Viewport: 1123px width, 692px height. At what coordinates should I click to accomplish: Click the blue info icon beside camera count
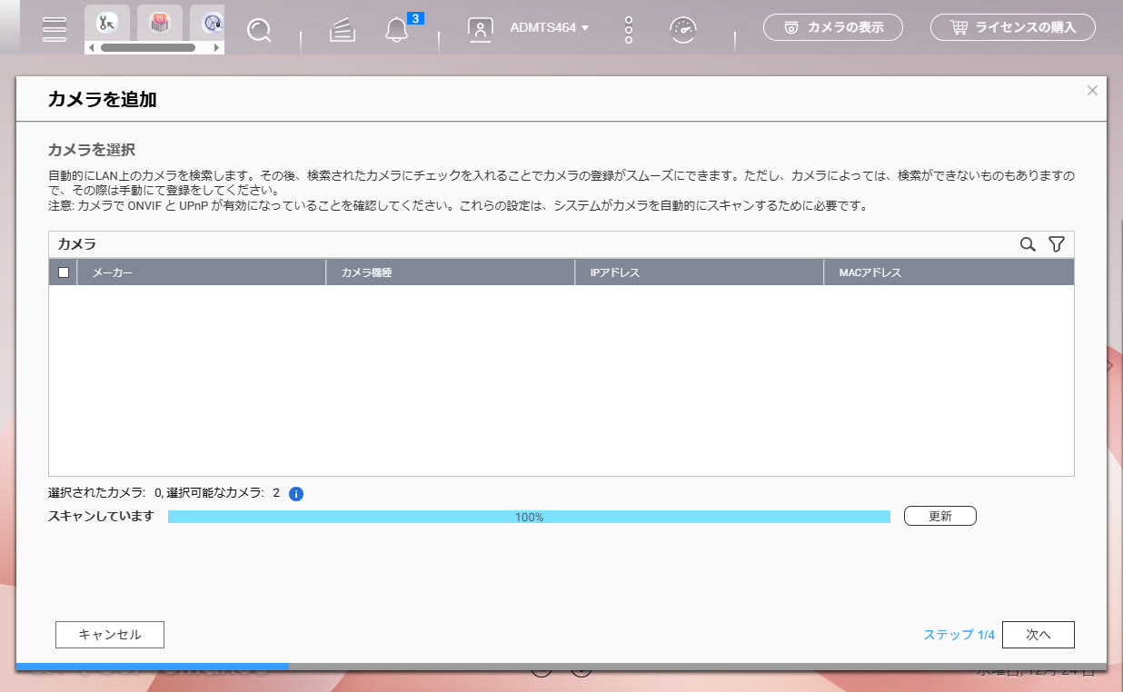295,494
